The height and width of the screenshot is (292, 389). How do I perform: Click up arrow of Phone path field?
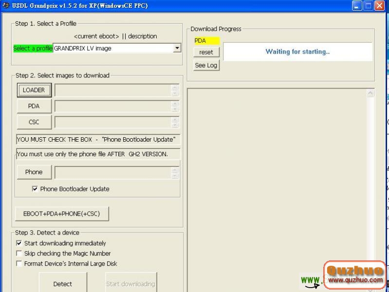pos(175,170)
